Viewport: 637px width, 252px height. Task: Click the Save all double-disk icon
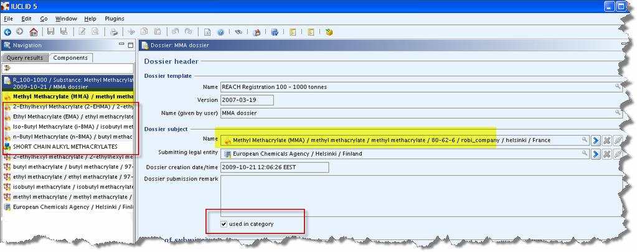64,32
